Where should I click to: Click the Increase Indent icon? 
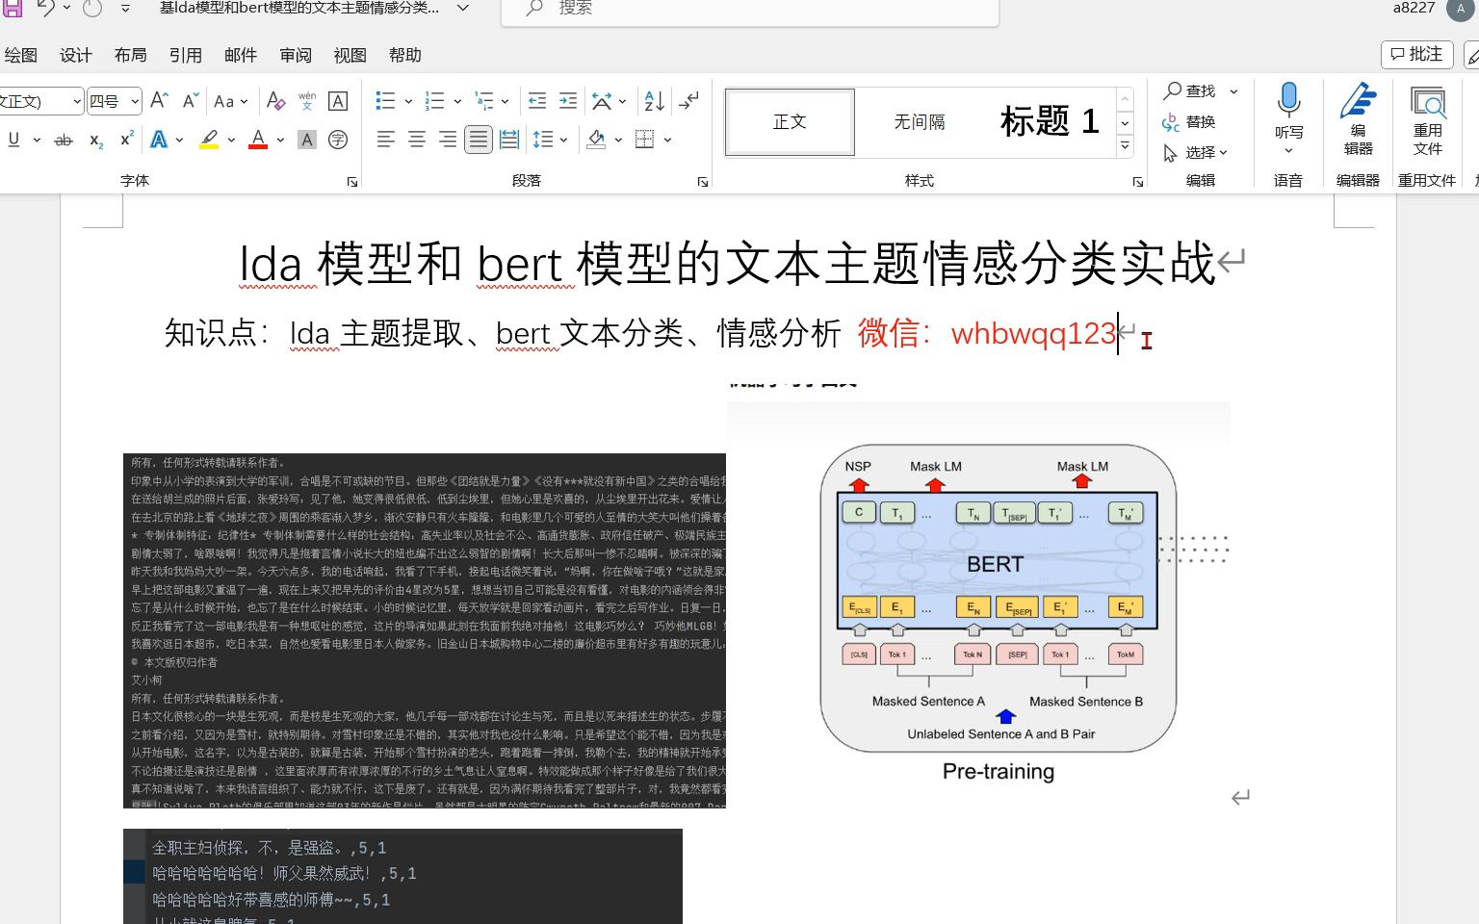pyautogui.click(x=568, y=101)
